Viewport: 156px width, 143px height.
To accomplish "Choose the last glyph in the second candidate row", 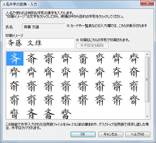I will pyautogui.click(x=134, y=72).
